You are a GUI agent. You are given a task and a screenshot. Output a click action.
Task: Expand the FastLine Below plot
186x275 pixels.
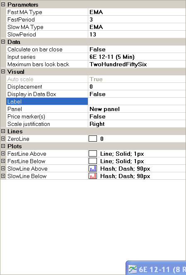(3, 161)
